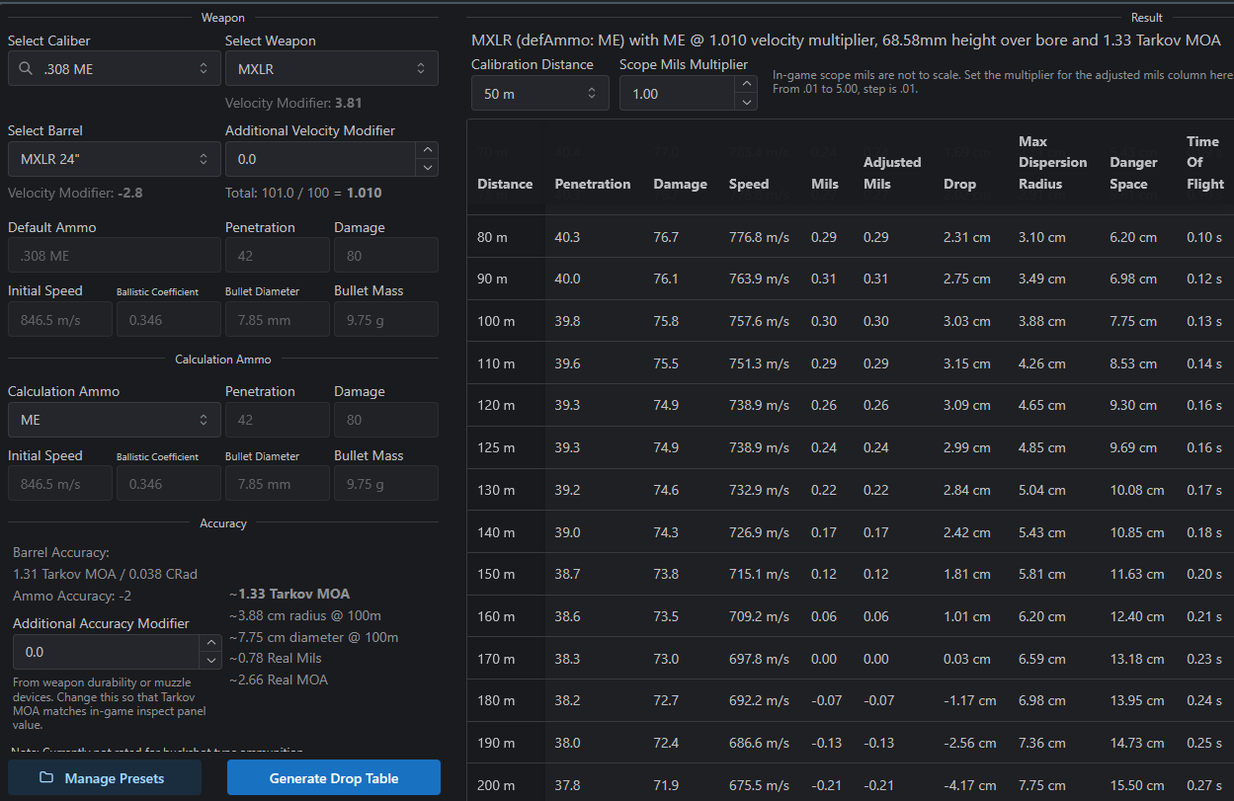
Task: Open the Calculation Ammo ME dropdown
Action: [114, 420]
